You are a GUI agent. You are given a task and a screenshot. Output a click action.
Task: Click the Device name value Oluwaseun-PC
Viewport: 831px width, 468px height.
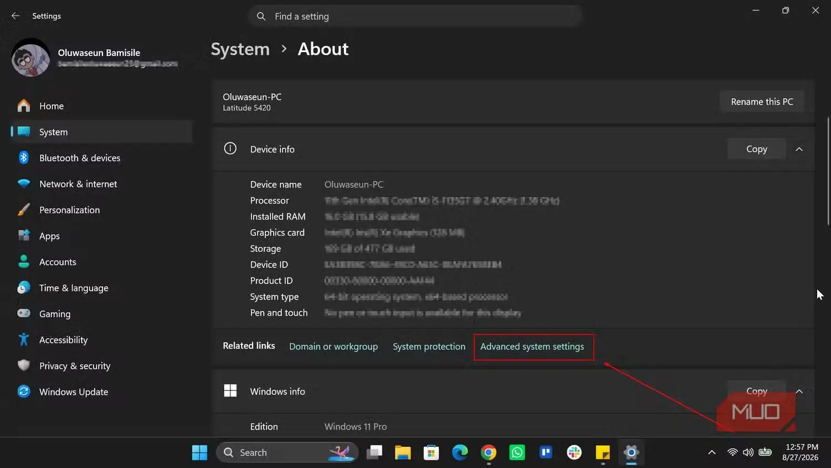(353, 185)
